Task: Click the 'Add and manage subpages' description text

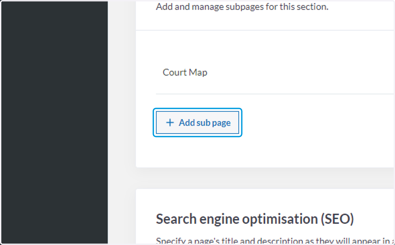Action: point(242,7)
